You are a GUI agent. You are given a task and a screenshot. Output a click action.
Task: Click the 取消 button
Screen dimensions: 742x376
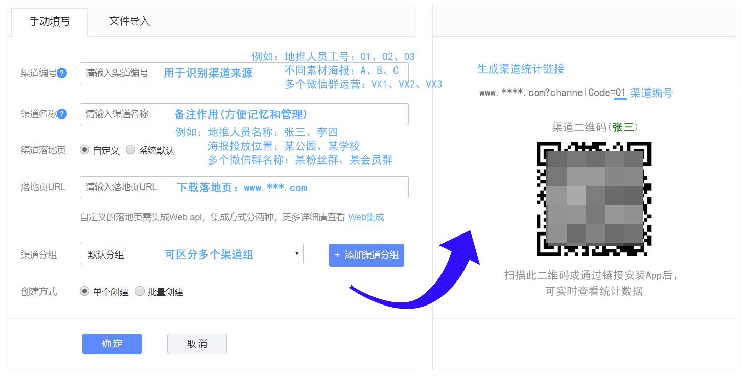(197, 344)
